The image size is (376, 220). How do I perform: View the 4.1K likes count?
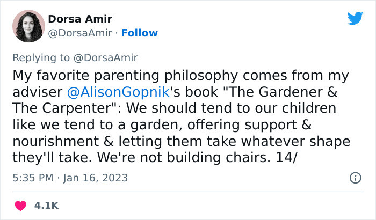[47, 206]
